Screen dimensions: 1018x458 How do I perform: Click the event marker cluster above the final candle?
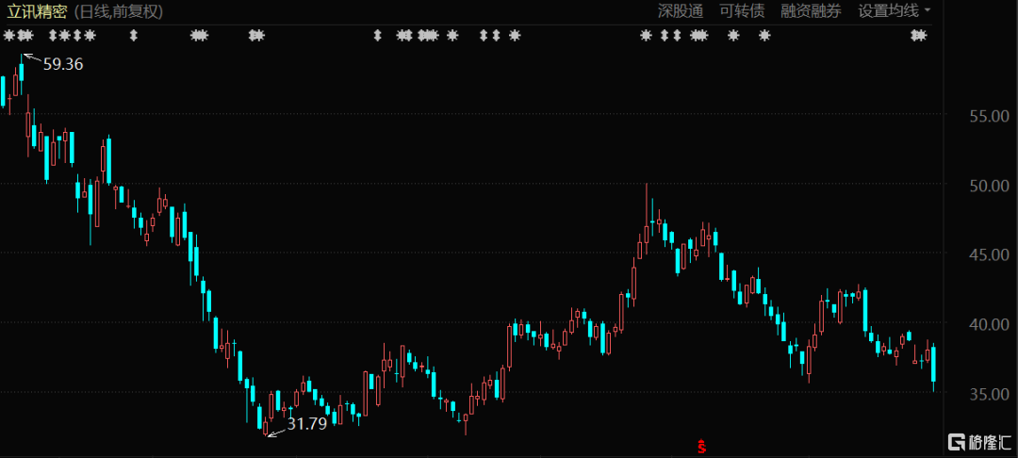(x=918, y=36)
